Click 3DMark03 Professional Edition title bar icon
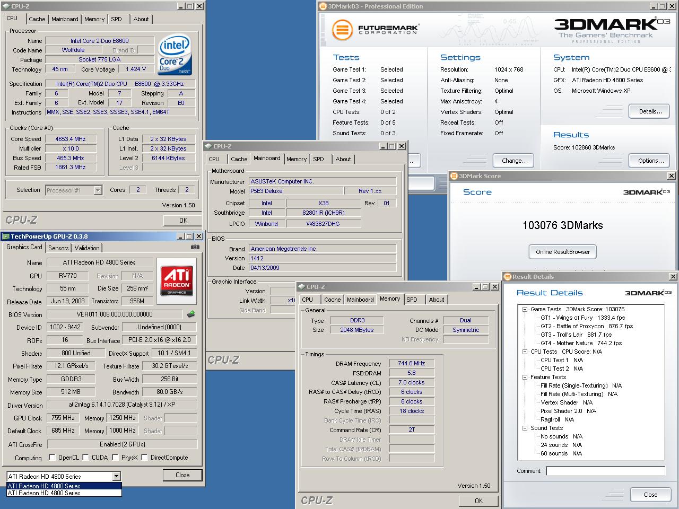 [323, 6]
